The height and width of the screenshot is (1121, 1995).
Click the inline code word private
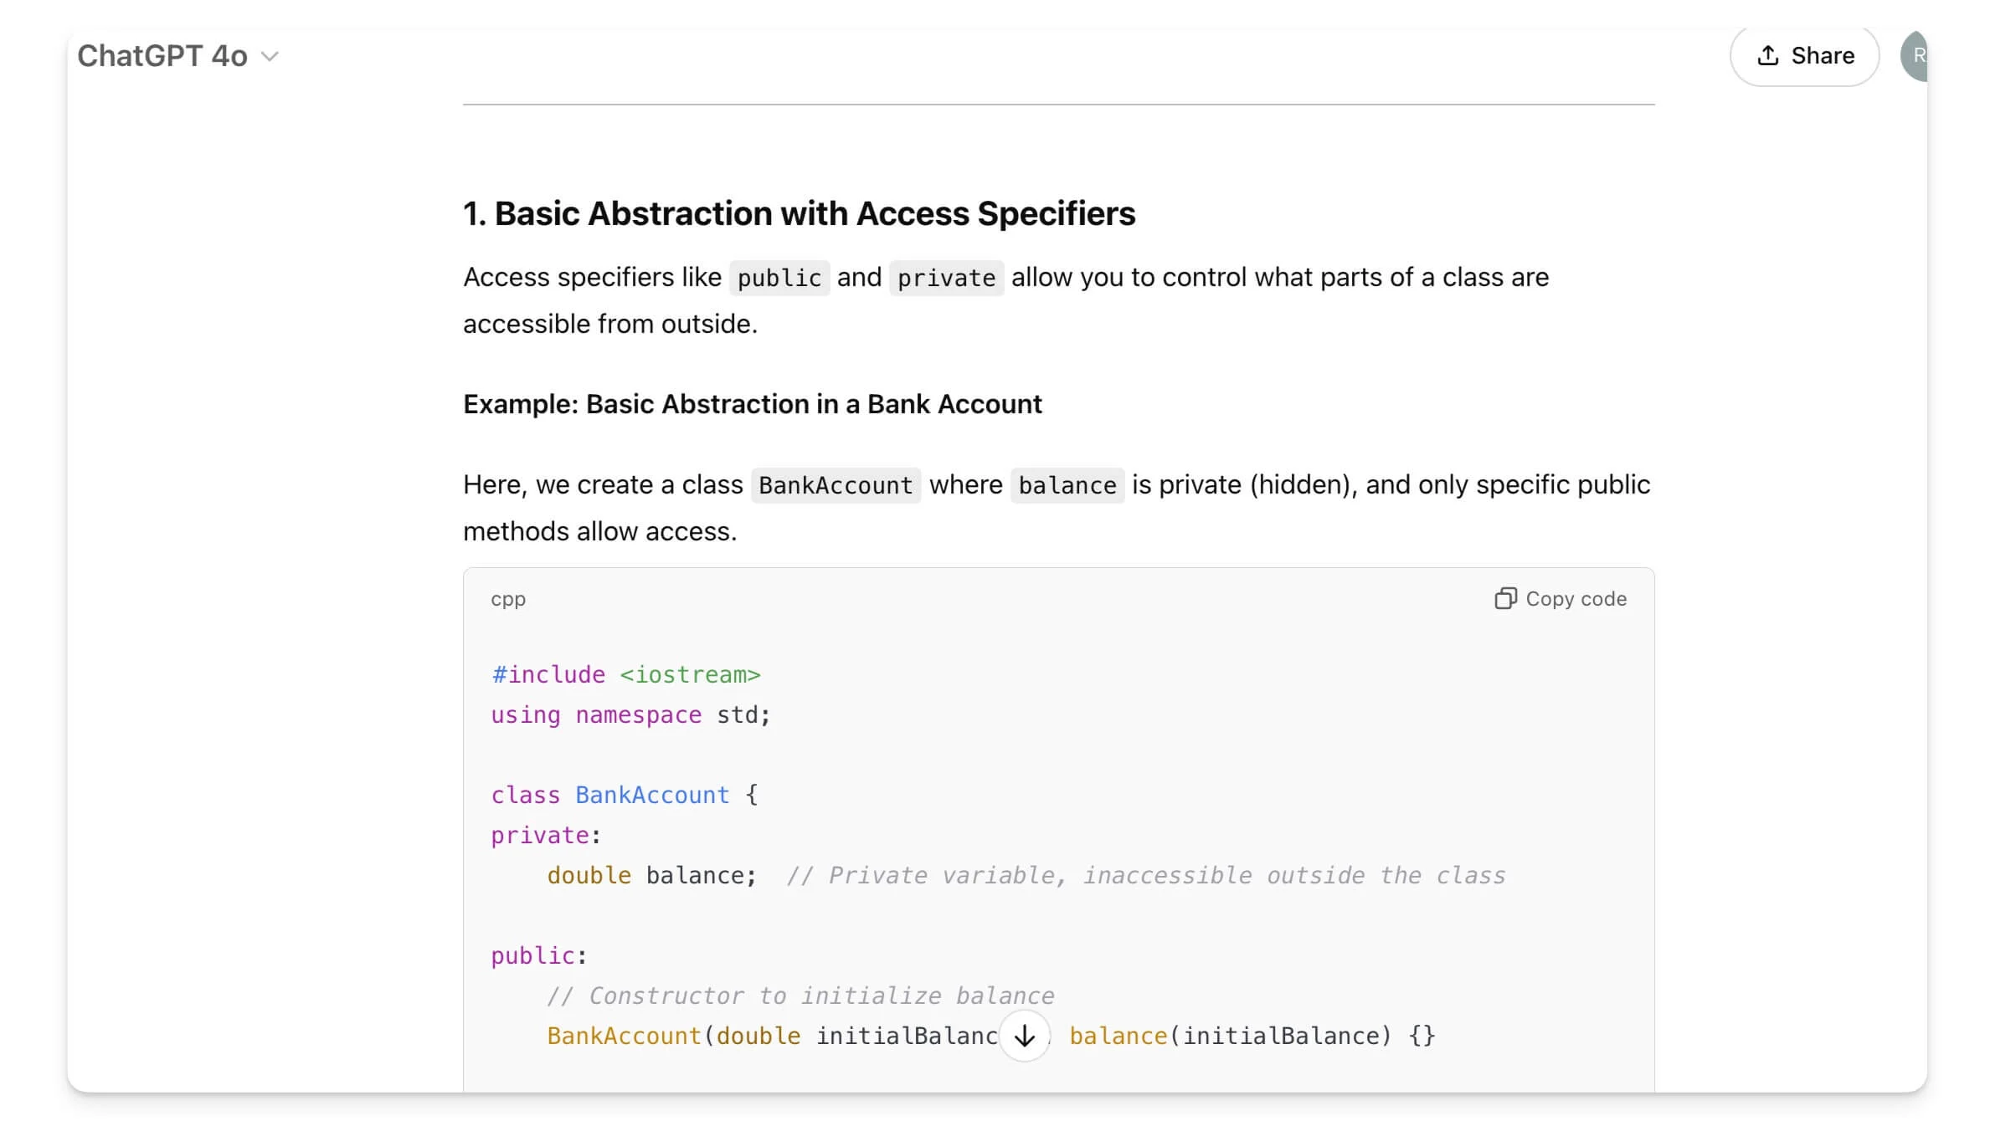tap(946, 278)
